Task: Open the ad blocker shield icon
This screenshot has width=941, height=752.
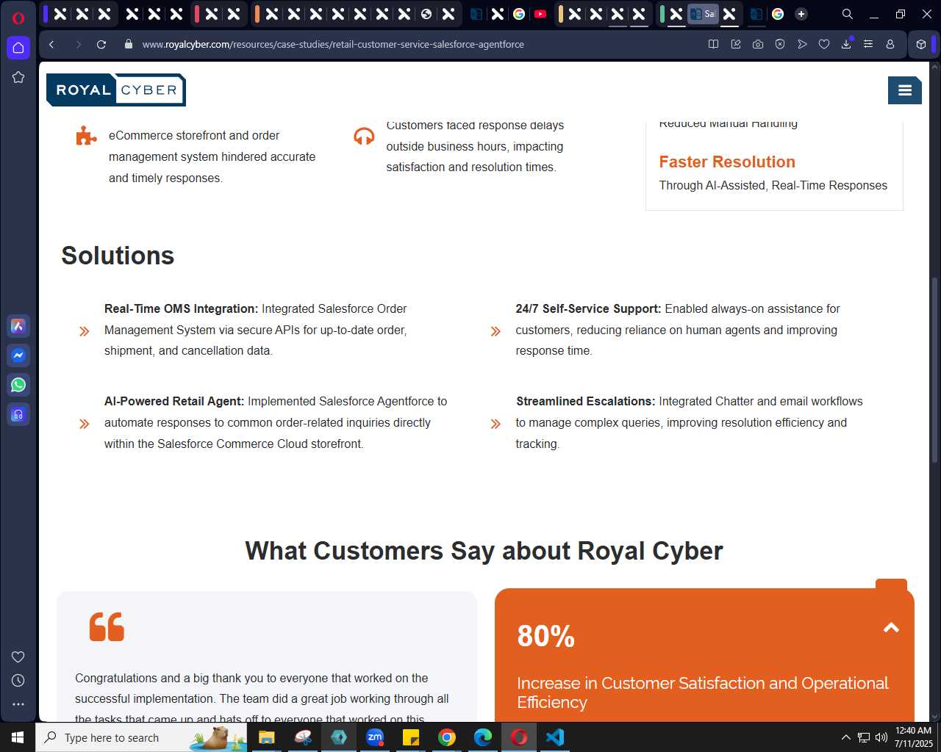Action: tap(780, 44)
